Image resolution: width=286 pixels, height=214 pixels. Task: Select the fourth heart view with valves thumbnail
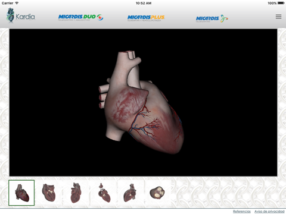104,193
